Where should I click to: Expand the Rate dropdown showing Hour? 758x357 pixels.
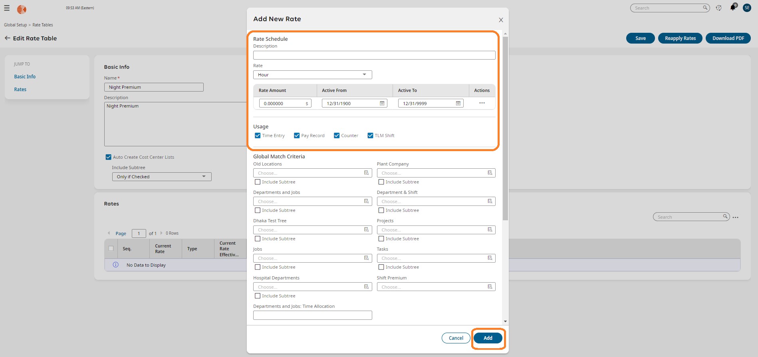(x=312, y=75)
